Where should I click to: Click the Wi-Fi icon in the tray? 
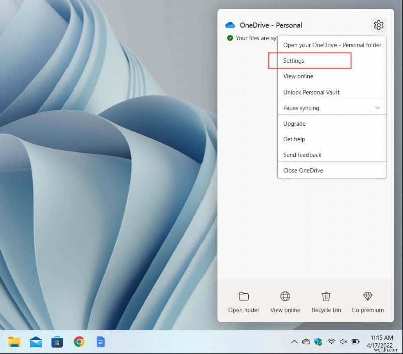331,342
